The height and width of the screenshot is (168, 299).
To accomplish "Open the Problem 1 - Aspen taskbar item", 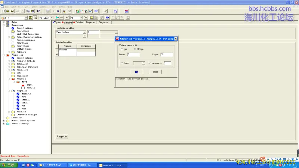I will coord(112,165).
